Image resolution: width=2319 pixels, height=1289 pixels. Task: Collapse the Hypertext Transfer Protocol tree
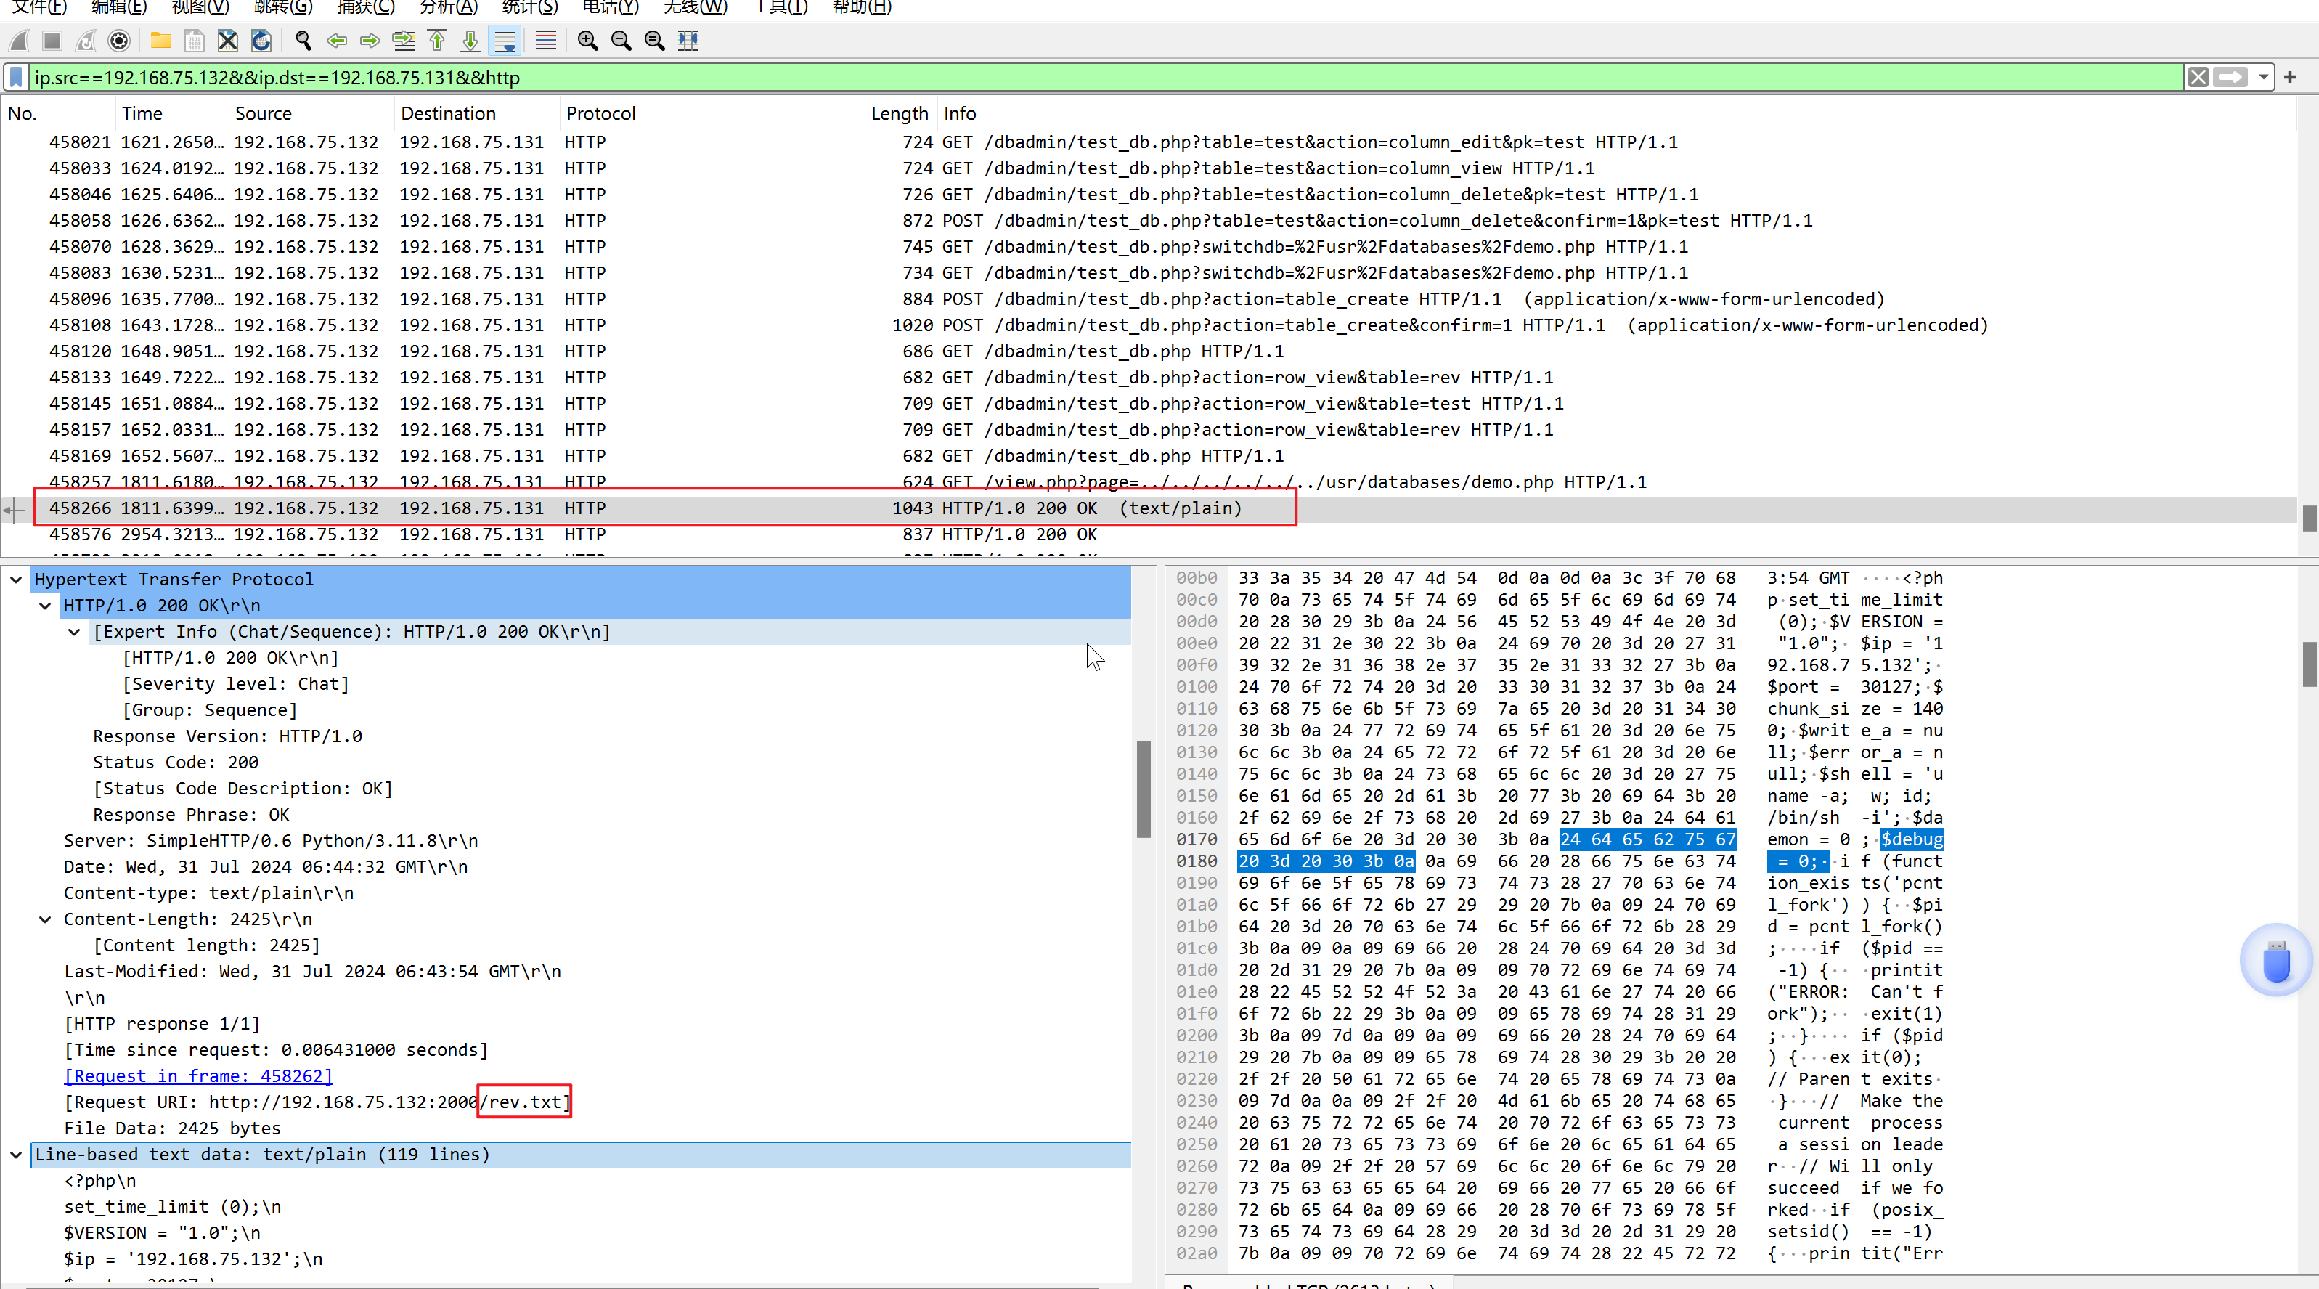(16, 580)
